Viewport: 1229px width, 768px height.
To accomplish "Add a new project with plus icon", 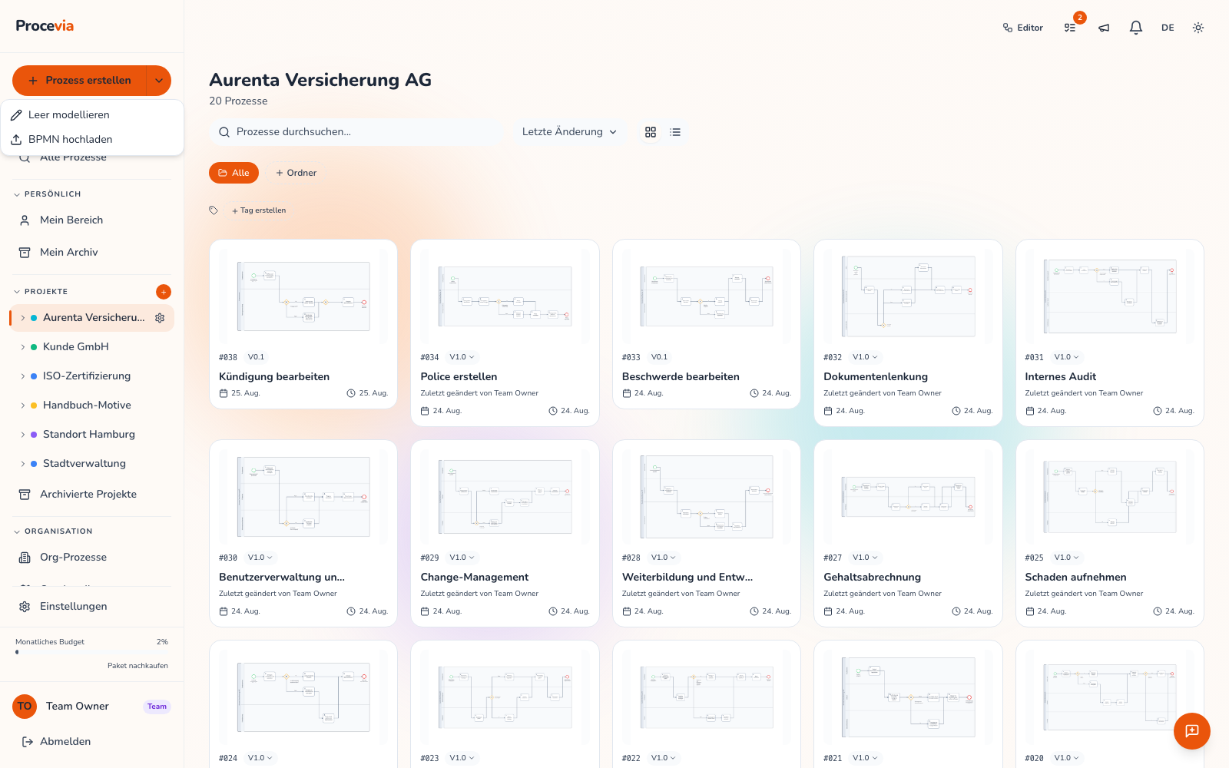I will point(164,292).
